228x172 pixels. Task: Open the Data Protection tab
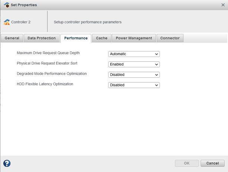click(x=42, y=38)
